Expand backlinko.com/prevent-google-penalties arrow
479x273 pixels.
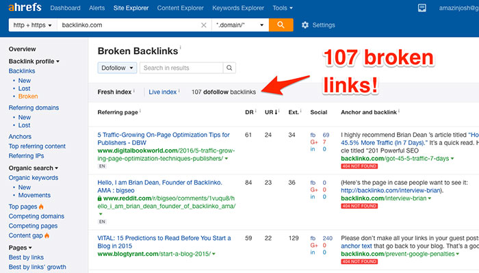click(x=457, y=254)
